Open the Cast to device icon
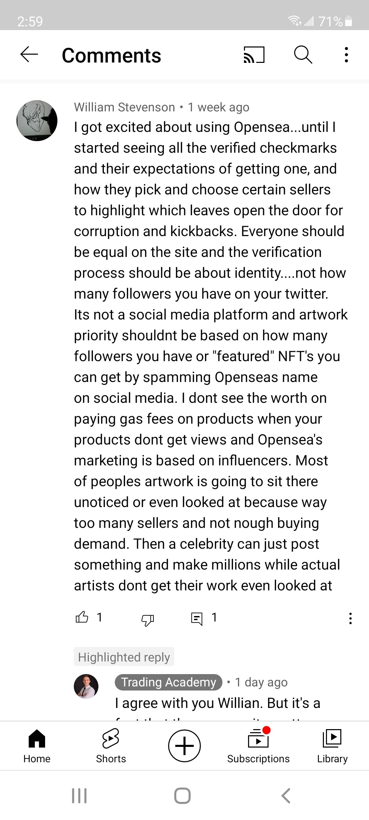This screenshot has width=369, height=820. point(254,55)
